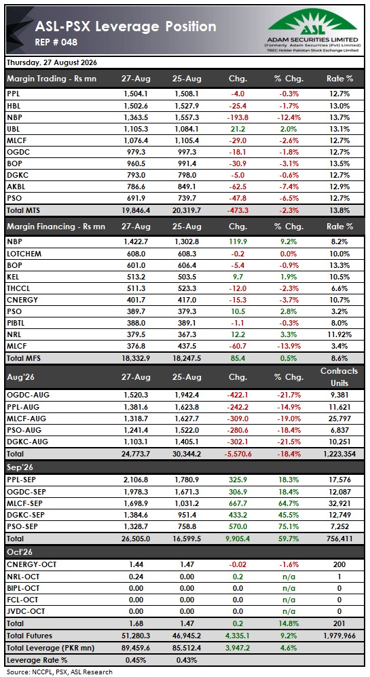The width and height of the screenshot is (370, 677).
Task: Click the Leverage Rate % value 0.45%
Action: point(136,660)
